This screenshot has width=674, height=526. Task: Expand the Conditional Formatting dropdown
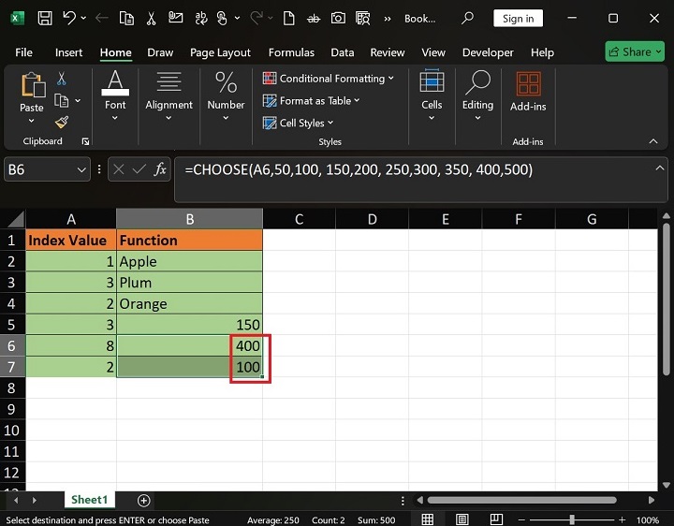329,79
